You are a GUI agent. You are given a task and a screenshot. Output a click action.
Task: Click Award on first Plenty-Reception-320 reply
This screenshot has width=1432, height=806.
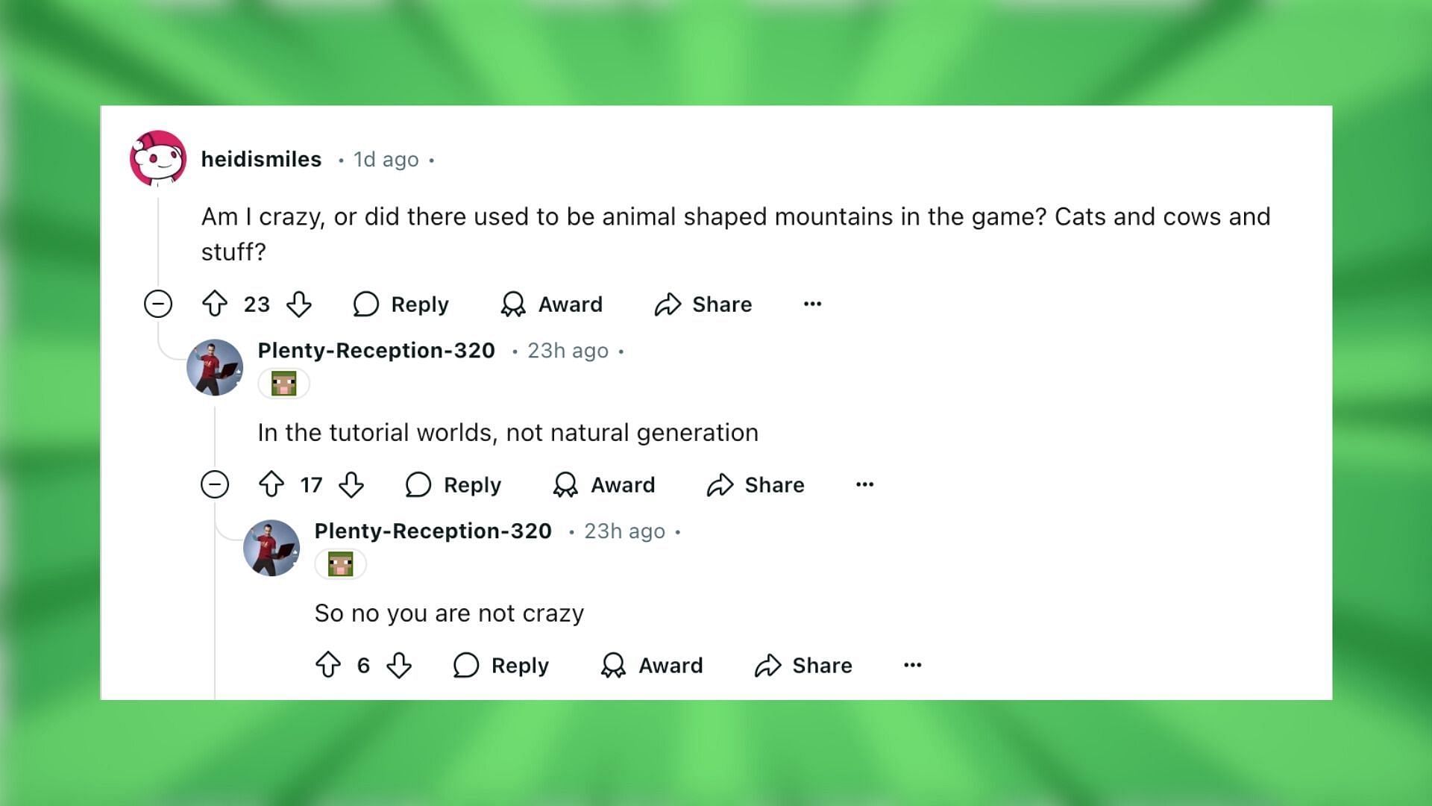(x=605, y=484)
